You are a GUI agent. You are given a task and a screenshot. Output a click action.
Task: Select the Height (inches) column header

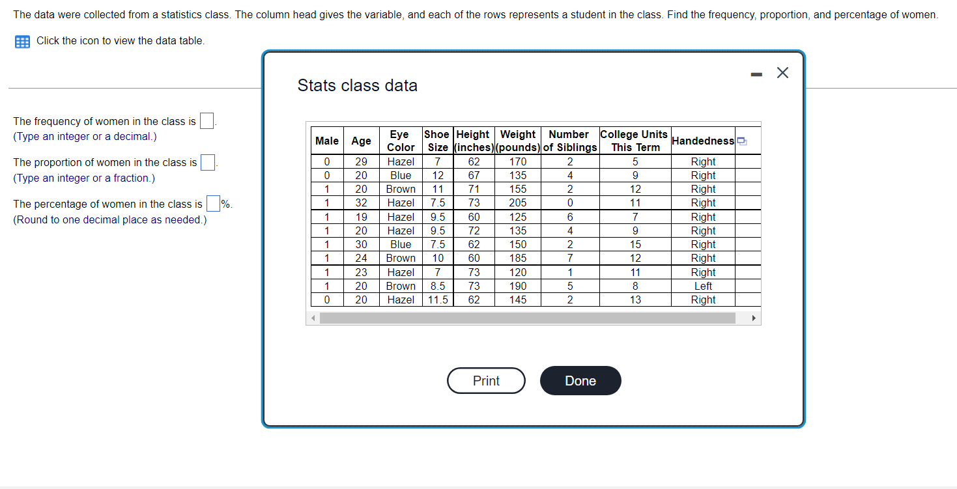[x=473, y=140]
